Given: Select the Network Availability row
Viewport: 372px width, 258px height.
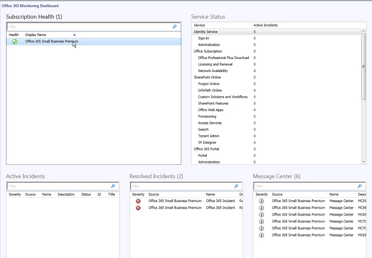Looking at the screenshot, I should (x=276, y=71).
